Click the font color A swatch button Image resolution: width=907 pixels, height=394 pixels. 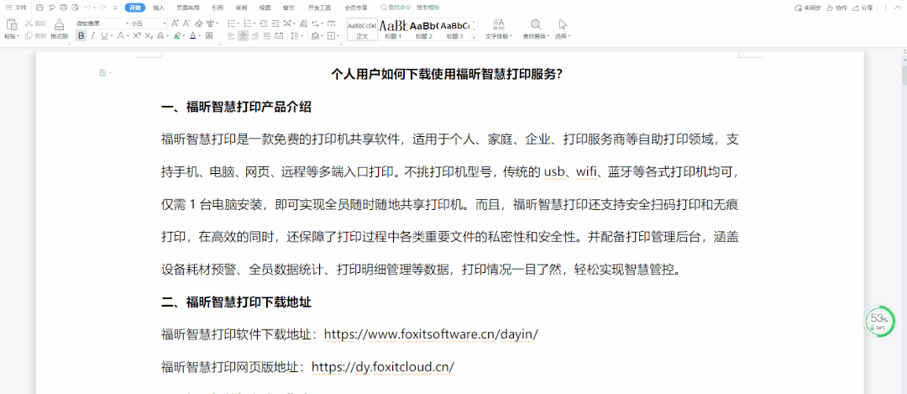point(193,35)
